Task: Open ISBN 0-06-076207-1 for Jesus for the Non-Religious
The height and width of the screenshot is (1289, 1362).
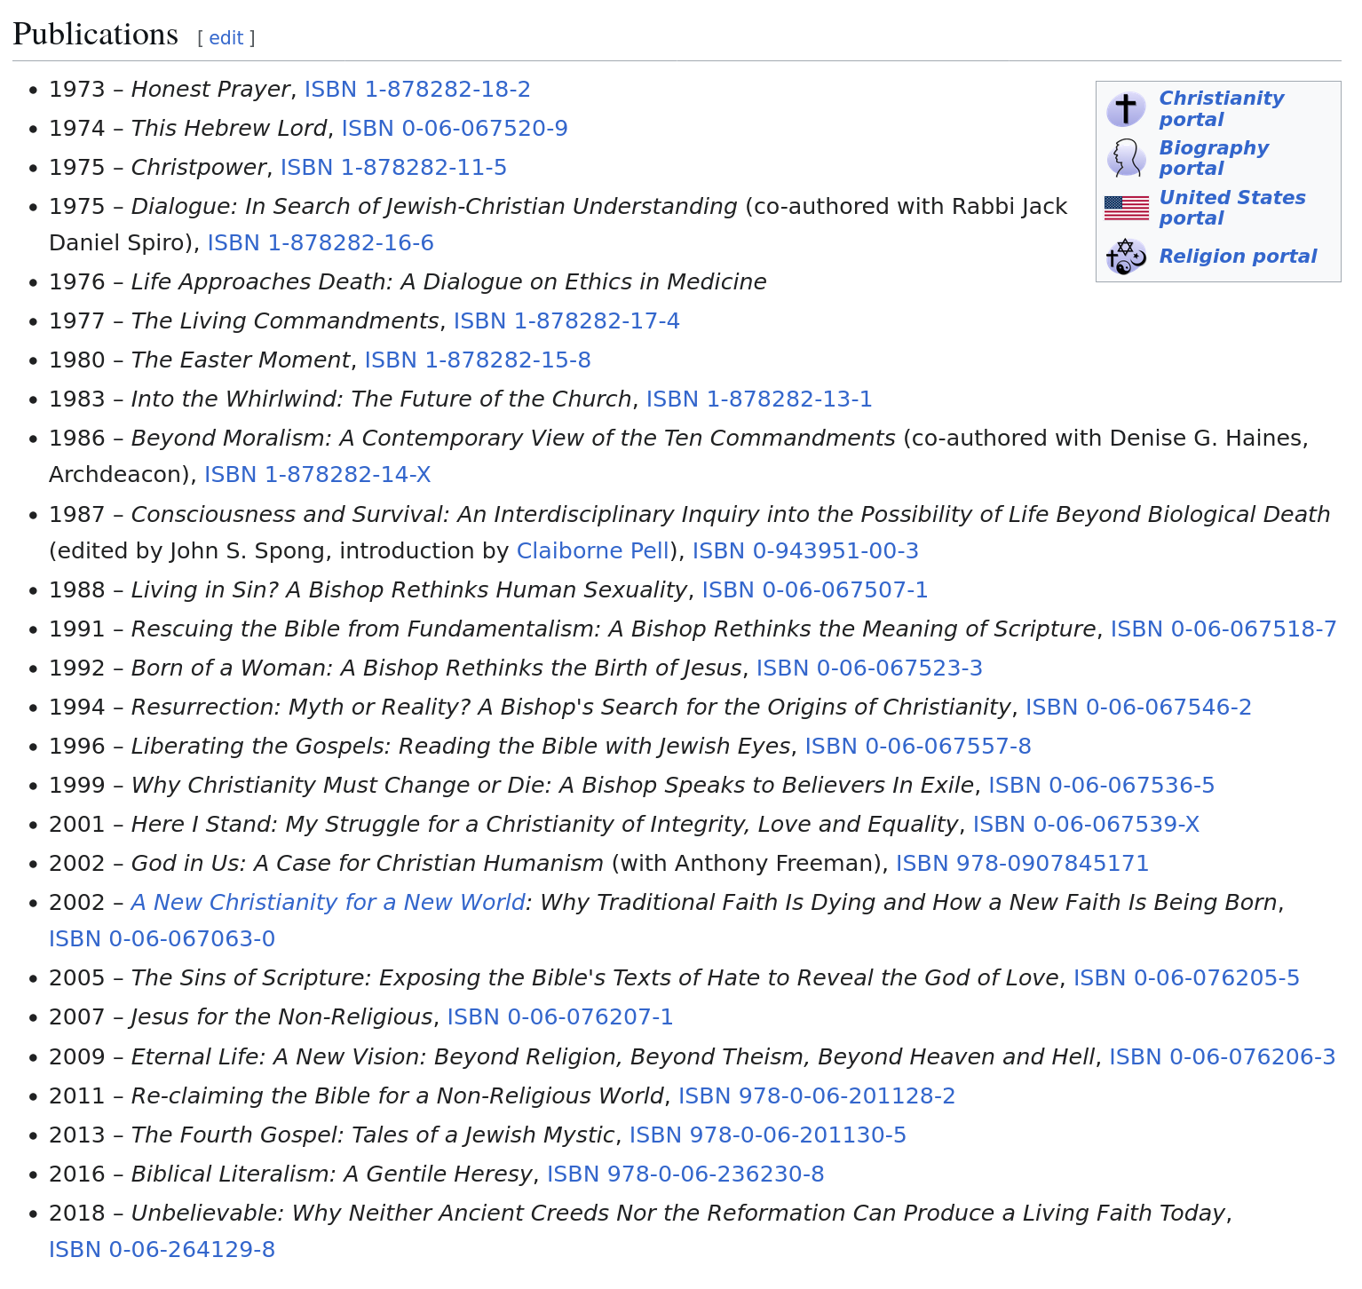Action: point(560,1017)
